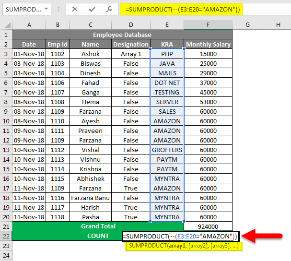
Task: Select the Grand Total value 924000
Action: click(x=208, y=226)
